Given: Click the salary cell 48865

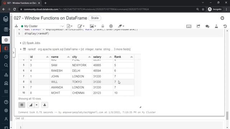Looking at the screenshot, I should (102, 65).
